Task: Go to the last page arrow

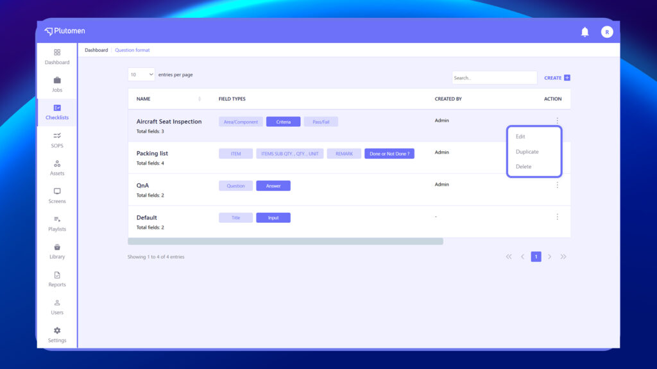Action: pyautogui.click(x=563, y=256)
